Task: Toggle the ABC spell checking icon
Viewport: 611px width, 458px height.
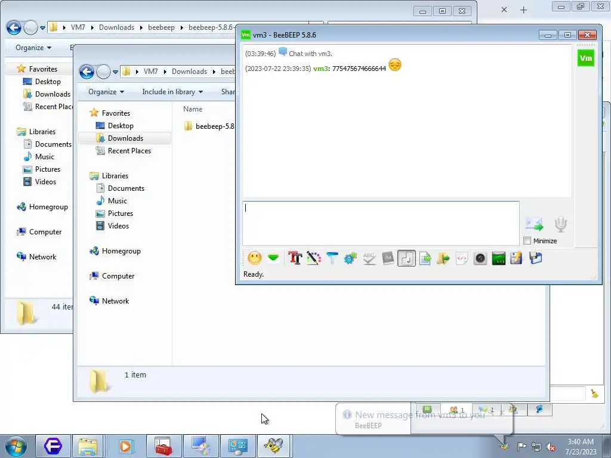Action: point(369,258)
